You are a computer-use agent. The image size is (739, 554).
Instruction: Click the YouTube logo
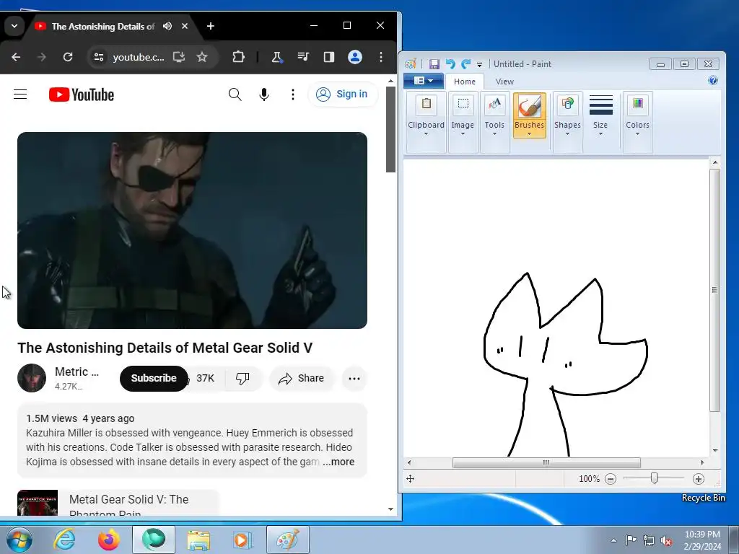click(x=82, y=94)
